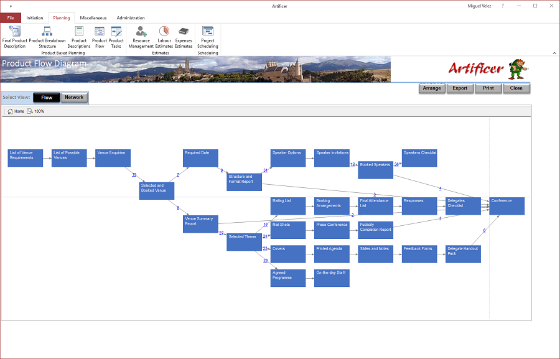Select Printed Agenda node
Screen dimensions: 560x359
[x=332, y=254]
